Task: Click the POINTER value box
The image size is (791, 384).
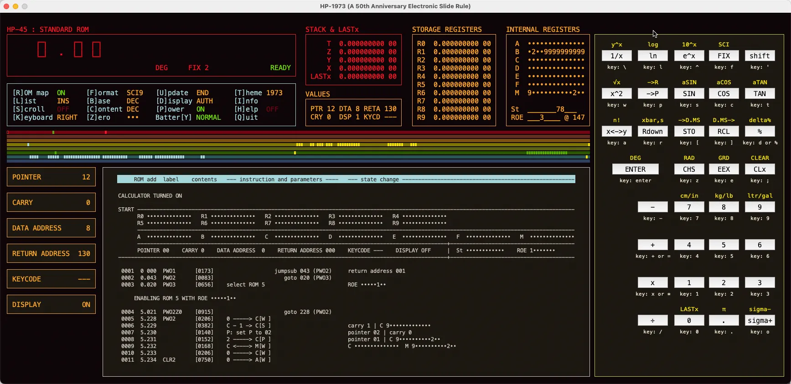Action: tap(51, 177)
